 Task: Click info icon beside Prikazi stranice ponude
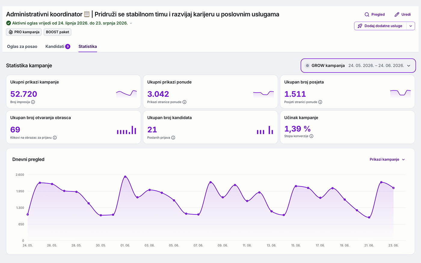pos(185,102)
